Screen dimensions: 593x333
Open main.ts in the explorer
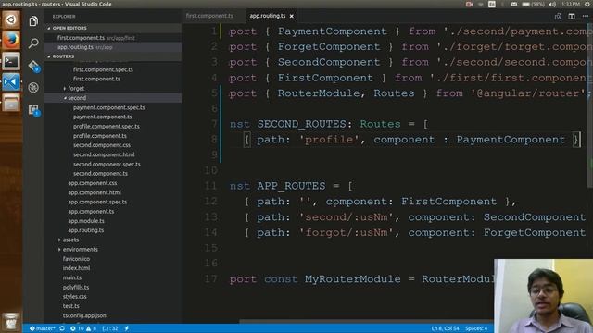click(x=72, y=277)
